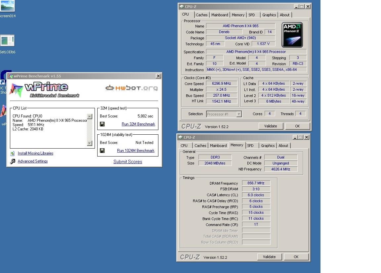The width and height of the screenshot is (381, 273).
Task: Click the HWBOT.org logo
Action: 131,88
